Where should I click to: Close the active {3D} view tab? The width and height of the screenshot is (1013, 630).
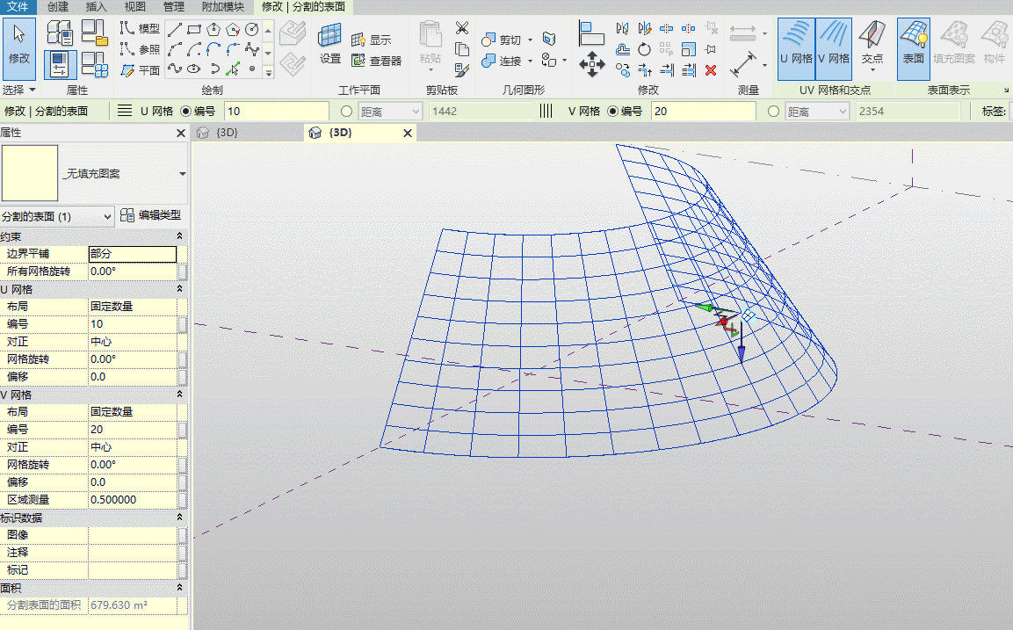coord(408,133)
